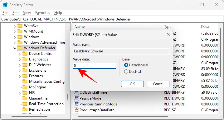Select the MpEngine key label

pyautogui.click(x=37, y=87)
